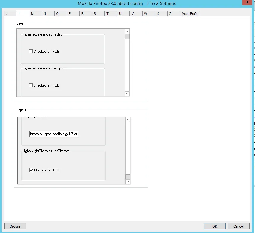Enable layers.acceleration.draw-fps checkbox
The width and height of the screenshot is (255, 233).
pos(30,85)
